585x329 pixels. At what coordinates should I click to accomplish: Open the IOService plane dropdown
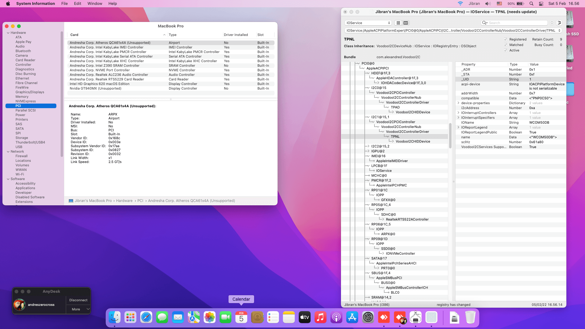(x=368, y=23)
